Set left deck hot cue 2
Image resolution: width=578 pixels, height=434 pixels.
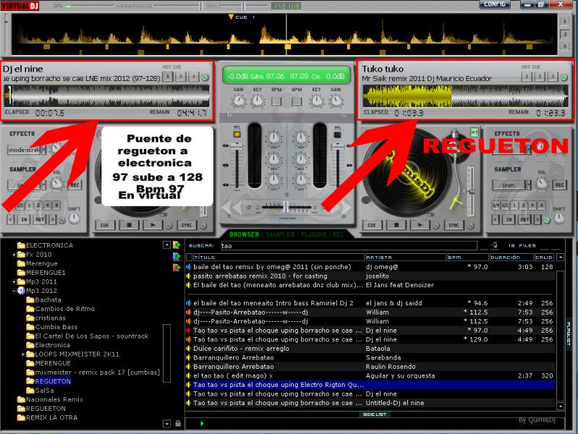(x=180, y=77)
